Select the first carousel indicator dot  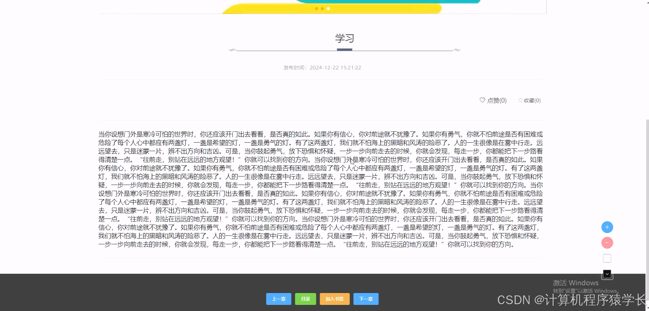click(316, 9)
